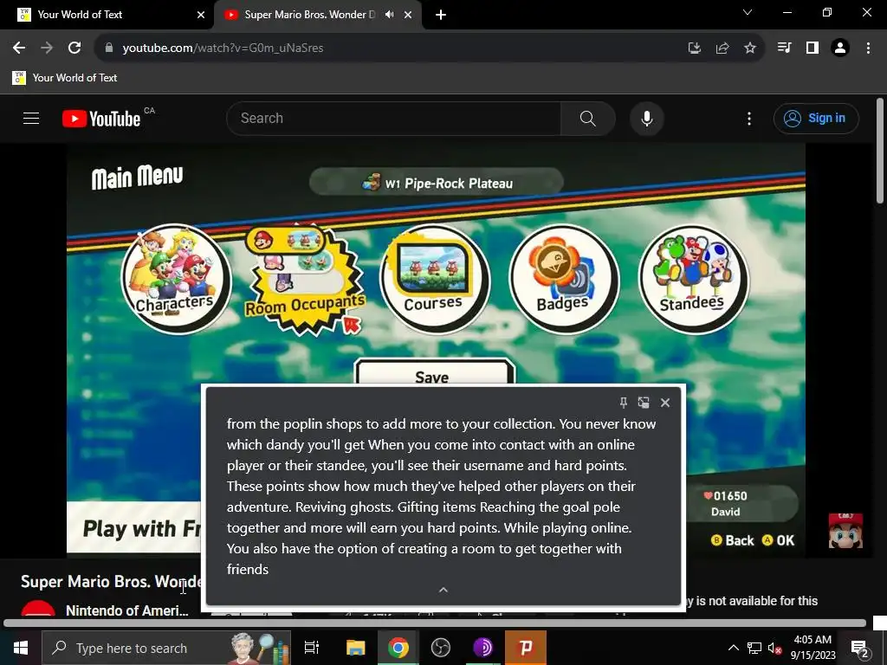The image size is (887, 665).
Task: Open the clock showing 4:05 AM
Action: pos(813,648)
